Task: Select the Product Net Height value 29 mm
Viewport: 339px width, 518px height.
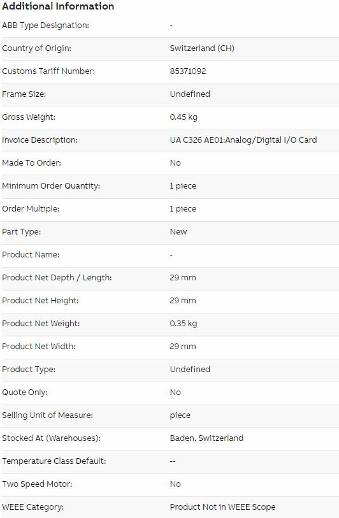Action: (x=183, y=301)
